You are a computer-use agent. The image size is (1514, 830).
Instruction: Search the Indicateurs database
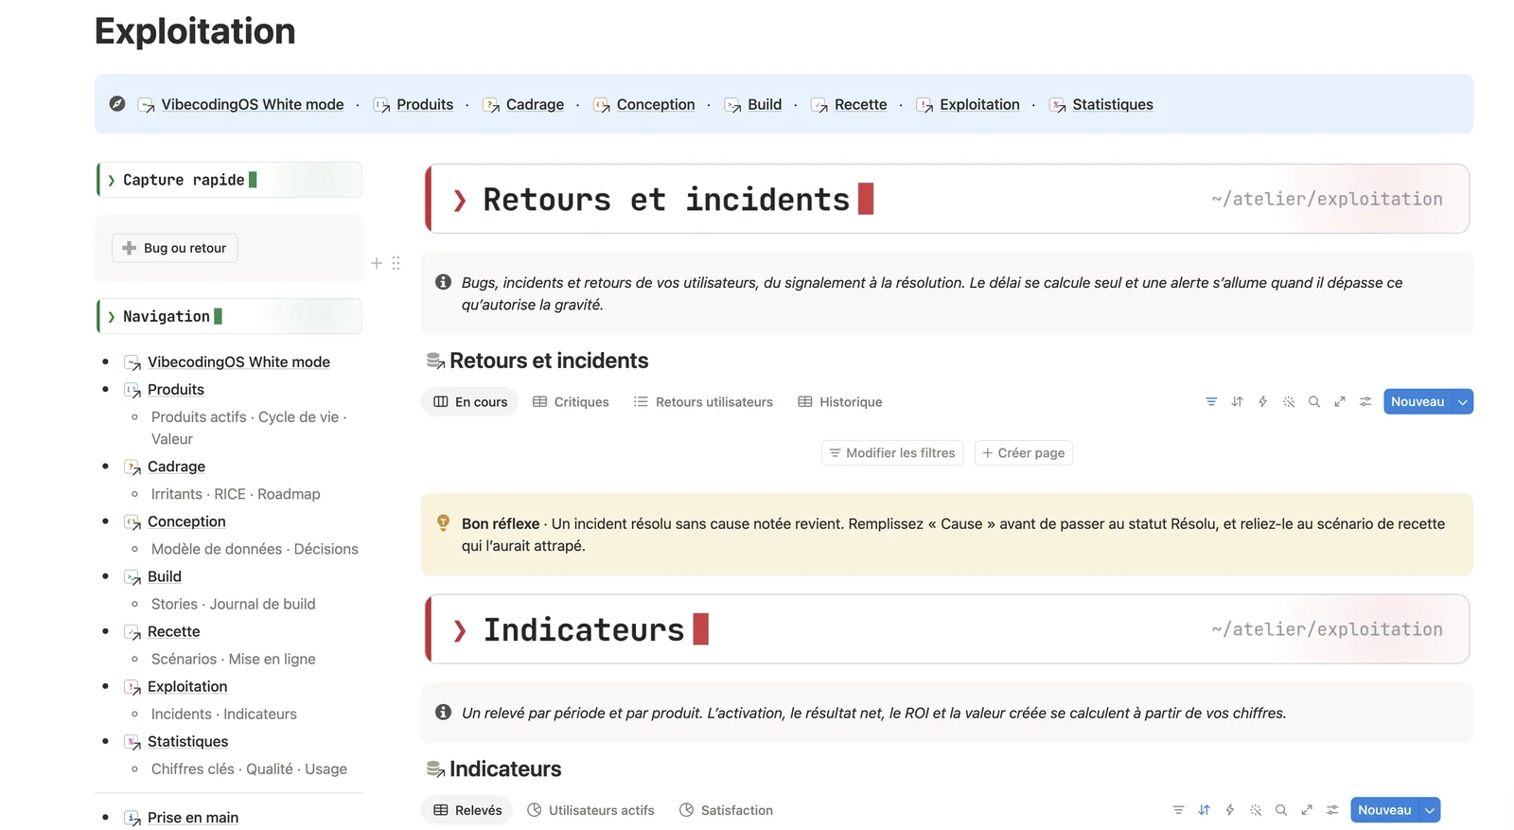[x=1281, y=810]
